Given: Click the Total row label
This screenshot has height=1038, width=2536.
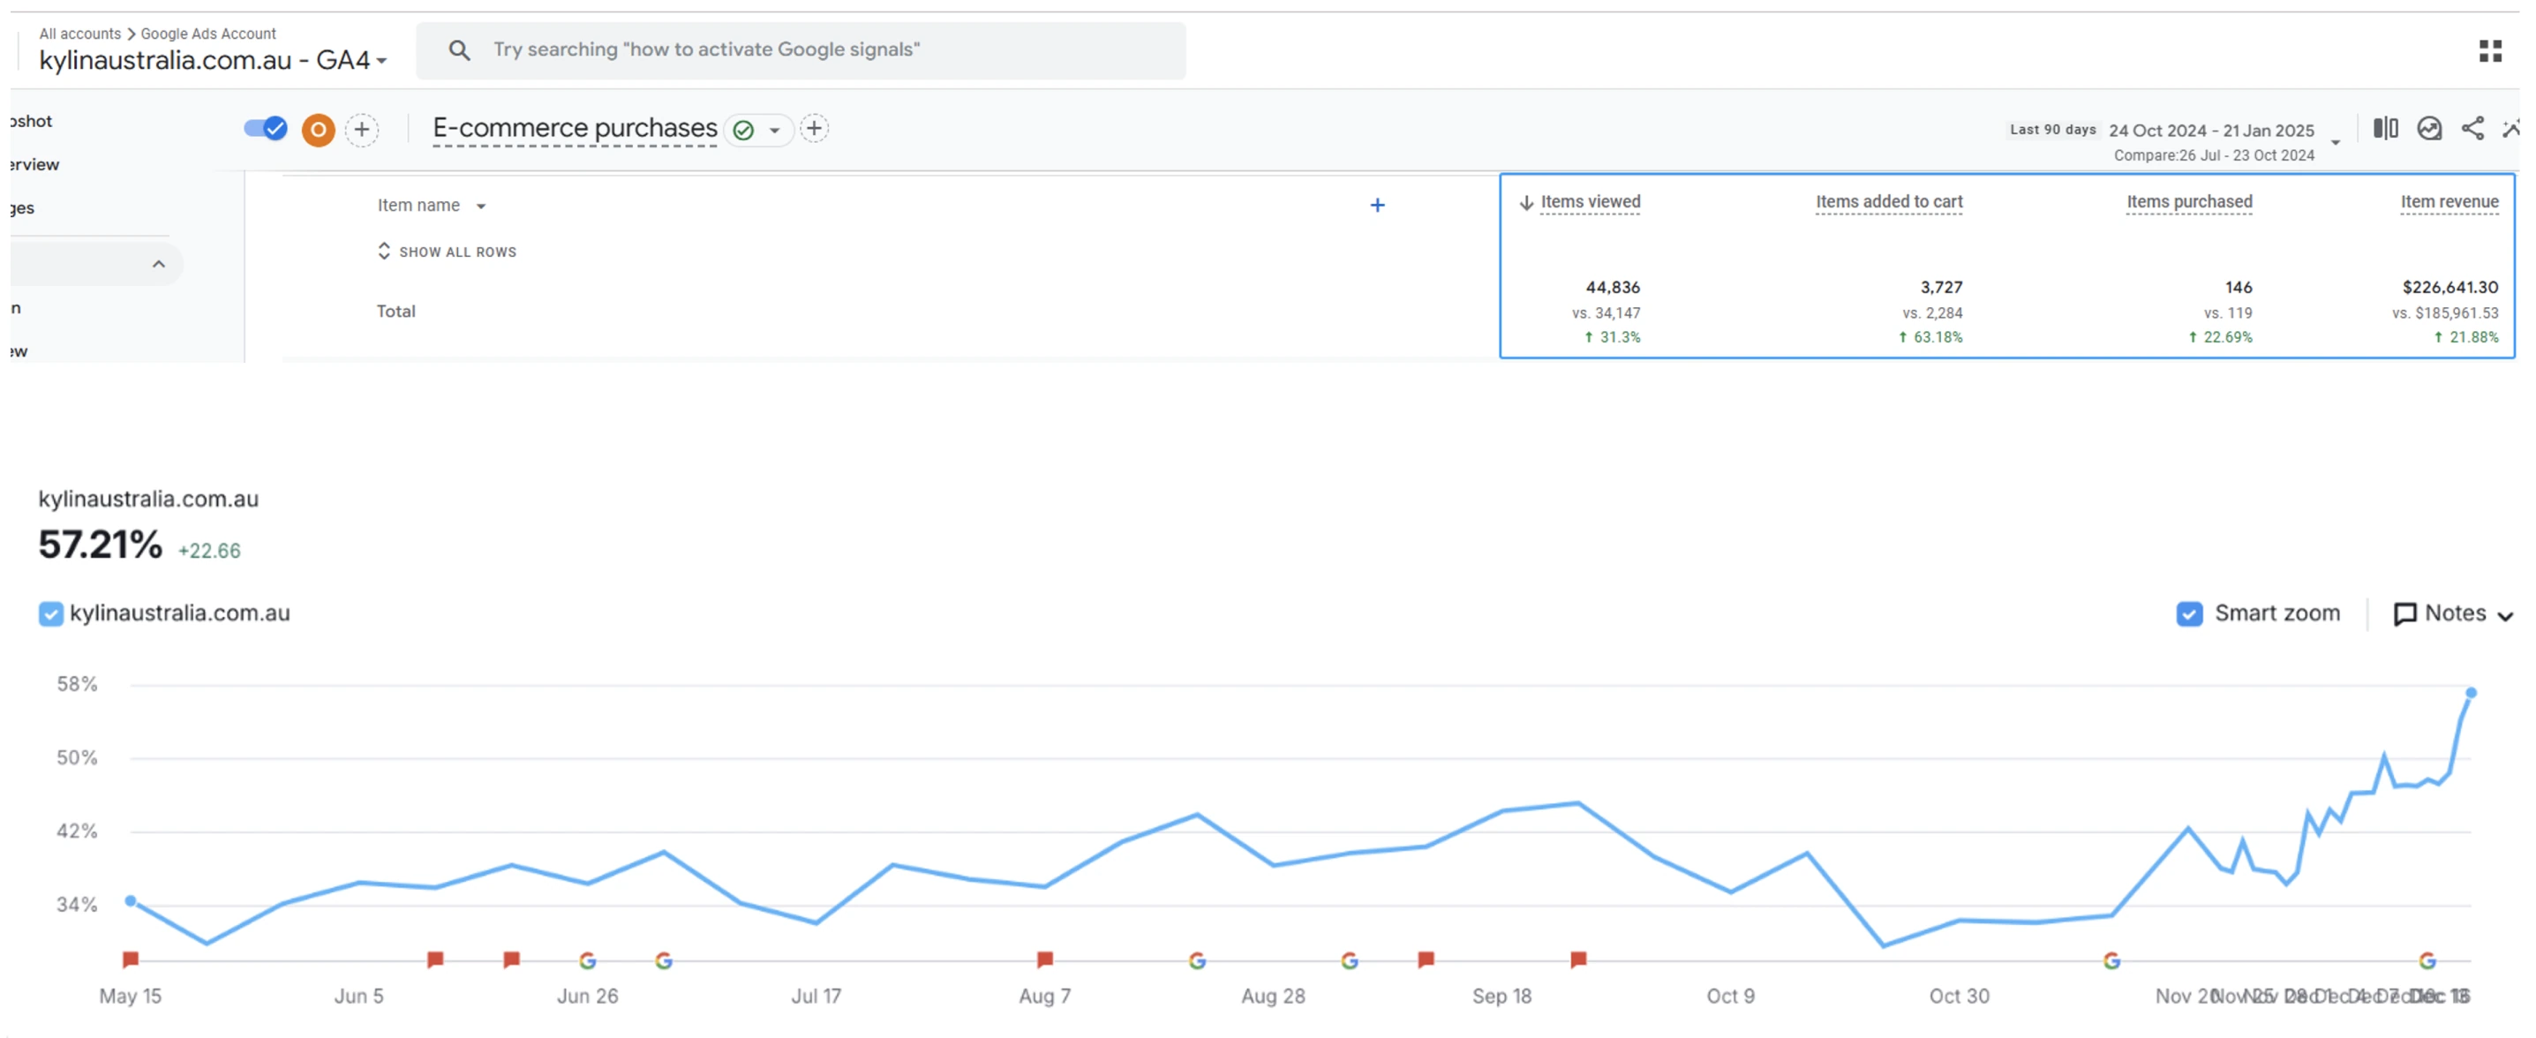Looking at the screenshot, I should (395, 312).
